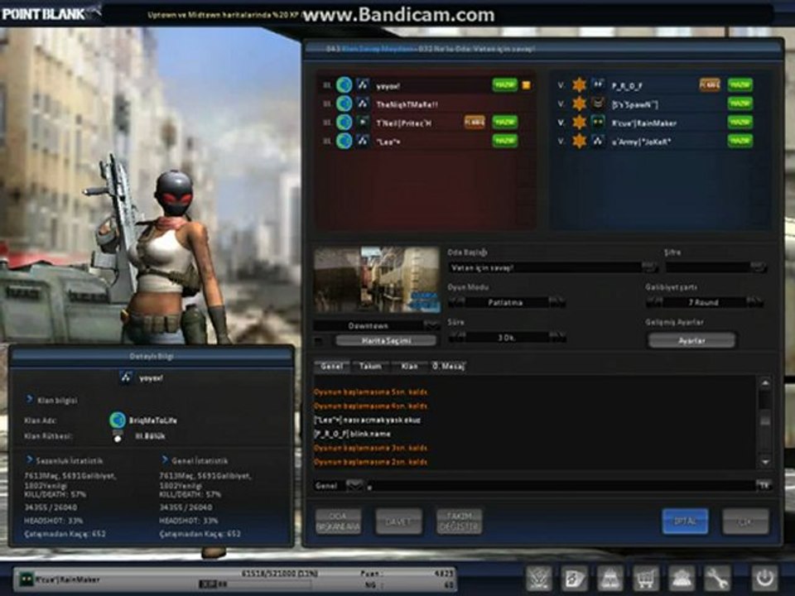The image size is (795, 596).
Task: Open the community group icon
Action: (x=682, y=579)
